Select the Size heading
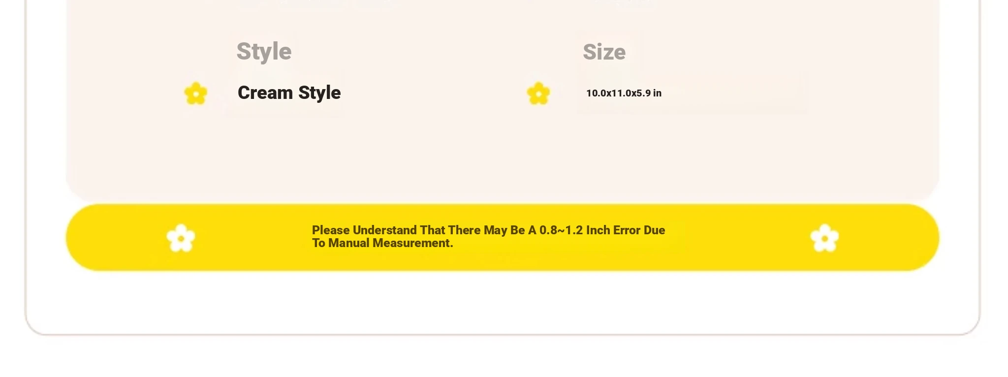Image resolution: width=1008 pixels, height=377 pixels. [x=604, y=52]
